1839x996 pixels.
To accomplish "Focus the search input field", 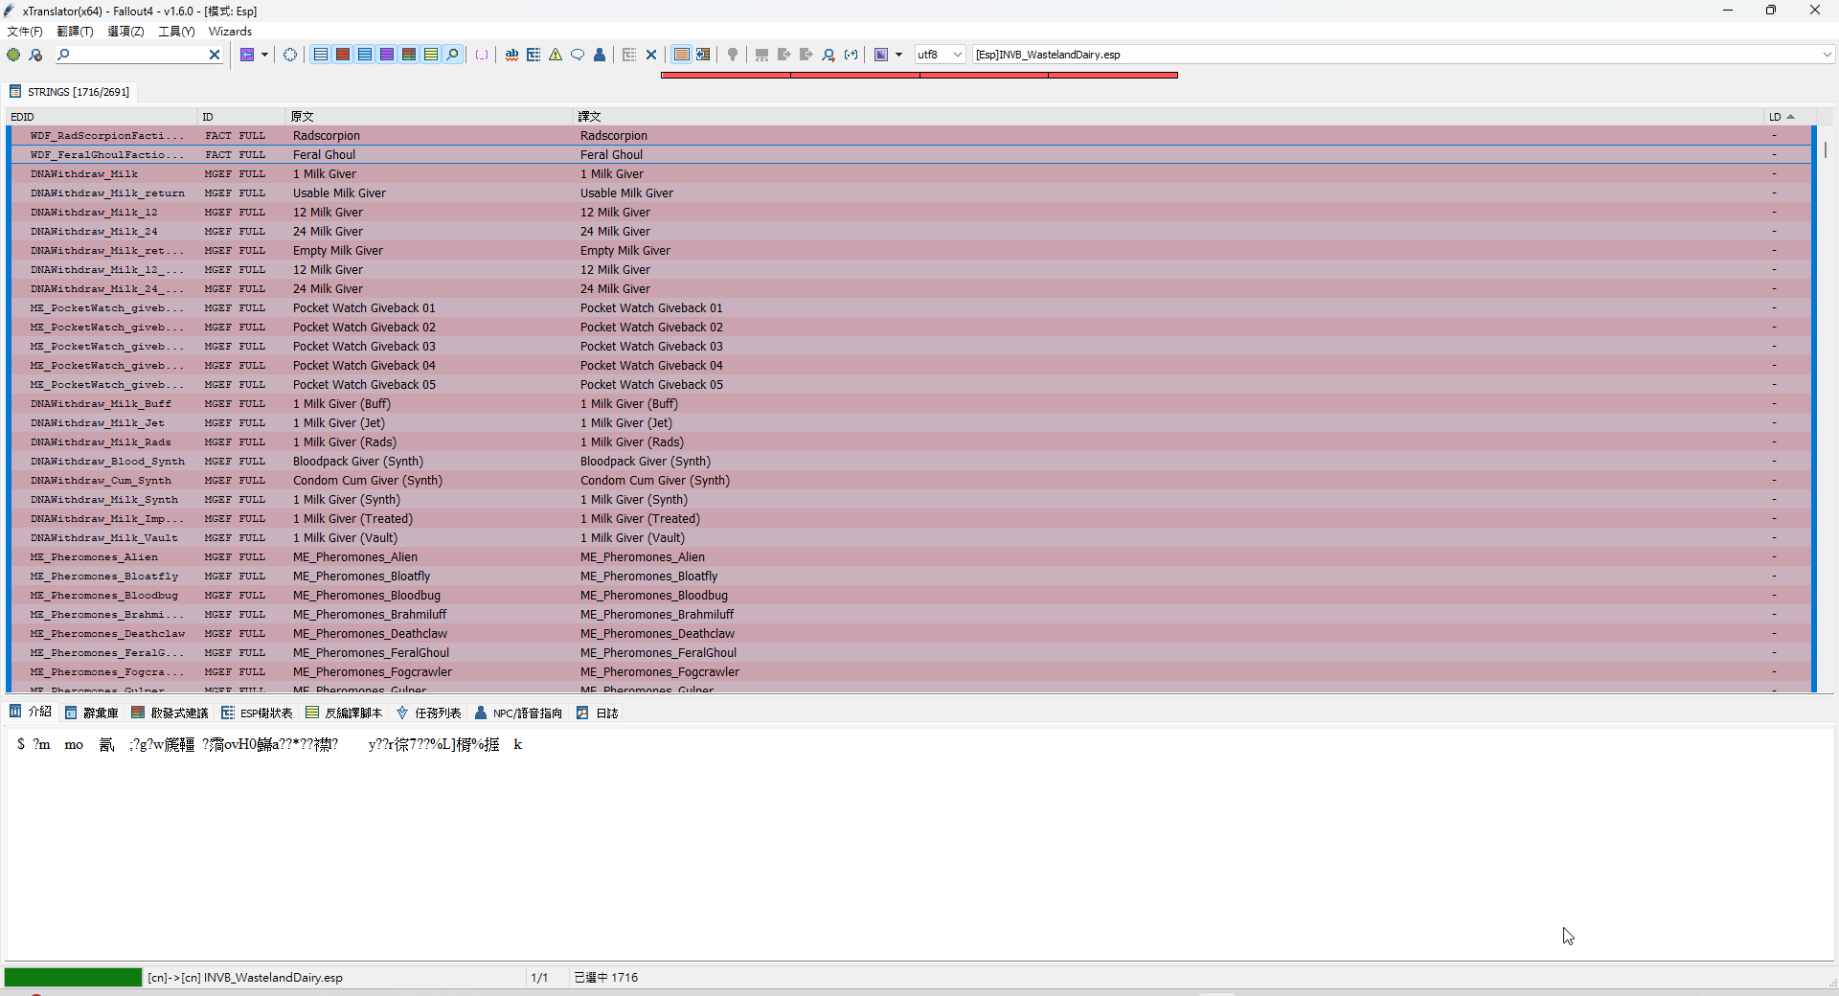I will [x=138, y=55].
